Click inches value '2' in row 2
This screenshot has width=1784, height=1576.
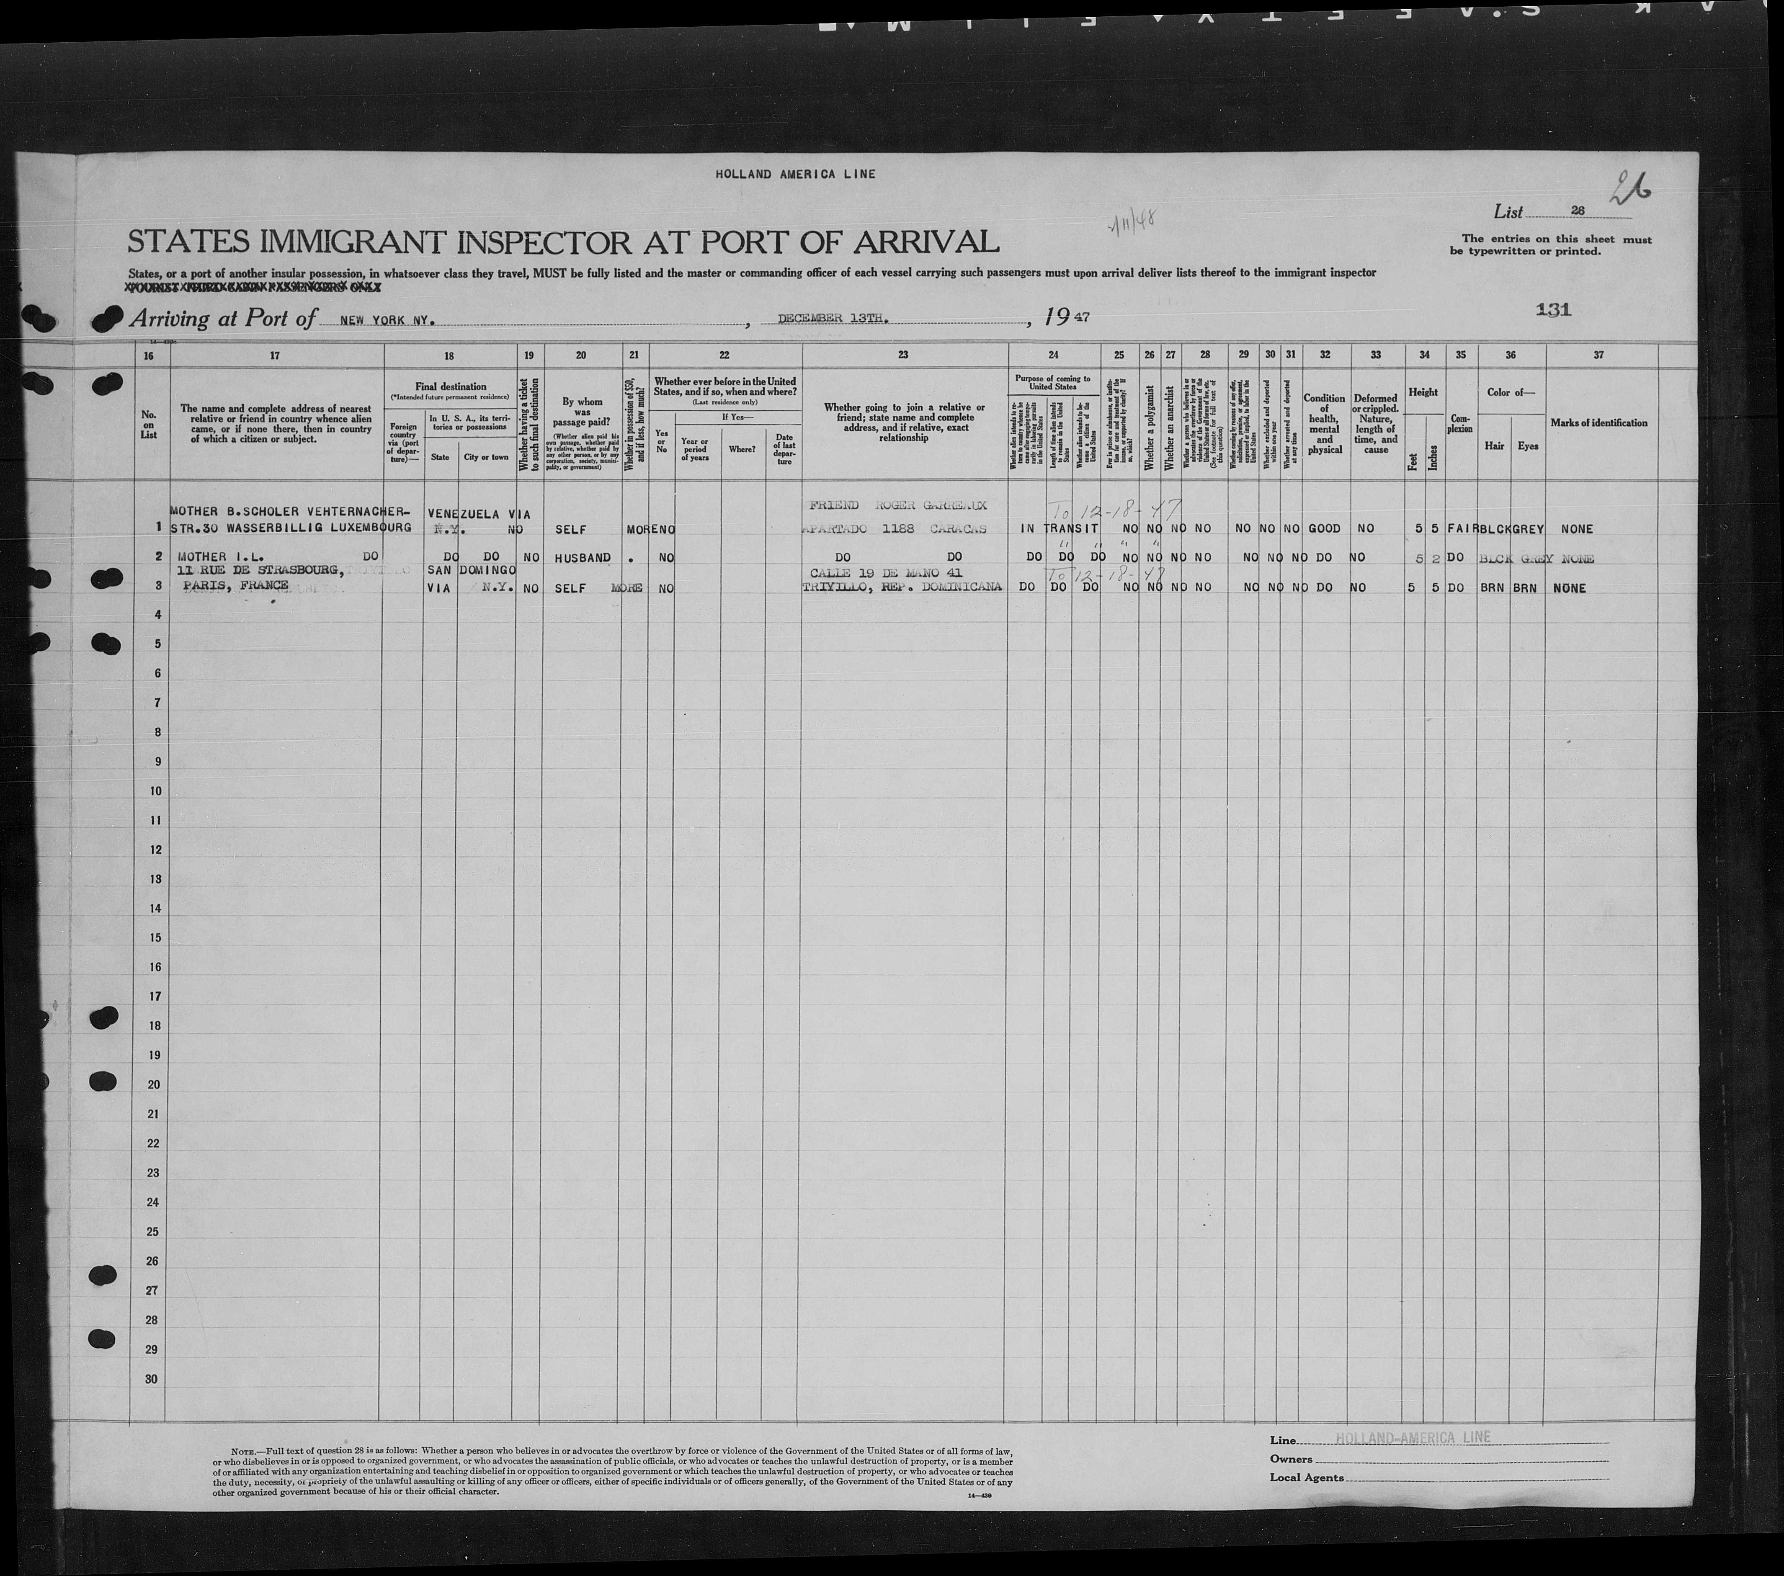click(x=1436, y=559)
